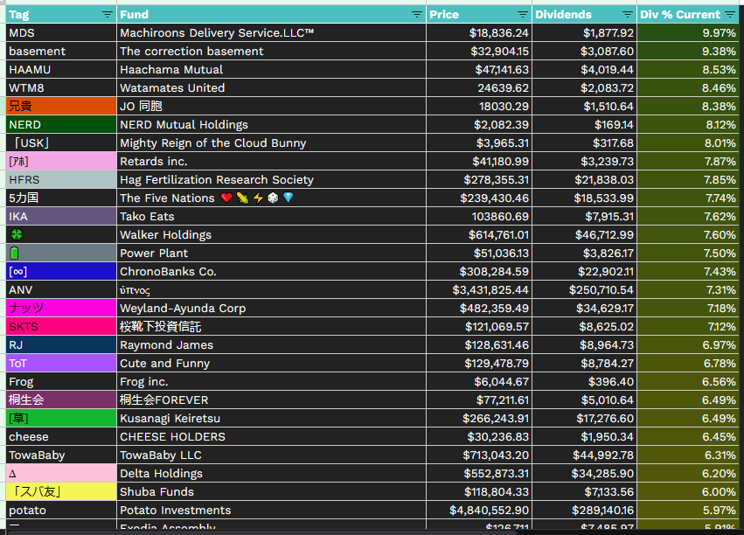
Task: Click the HFRS tag cell
Action: pos(61,180)
